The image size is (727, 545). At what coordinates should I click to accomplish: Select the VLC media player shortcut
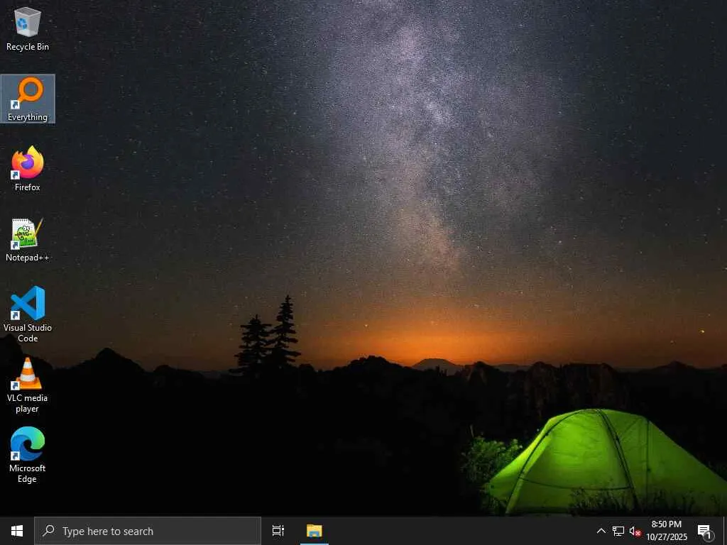click(x=28, y=385)
